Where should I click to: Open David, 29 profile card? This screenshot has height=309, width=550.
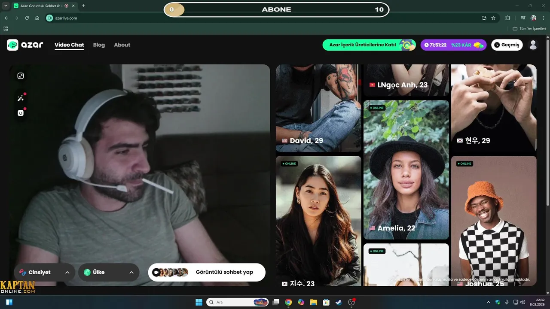tap(318, 108)
